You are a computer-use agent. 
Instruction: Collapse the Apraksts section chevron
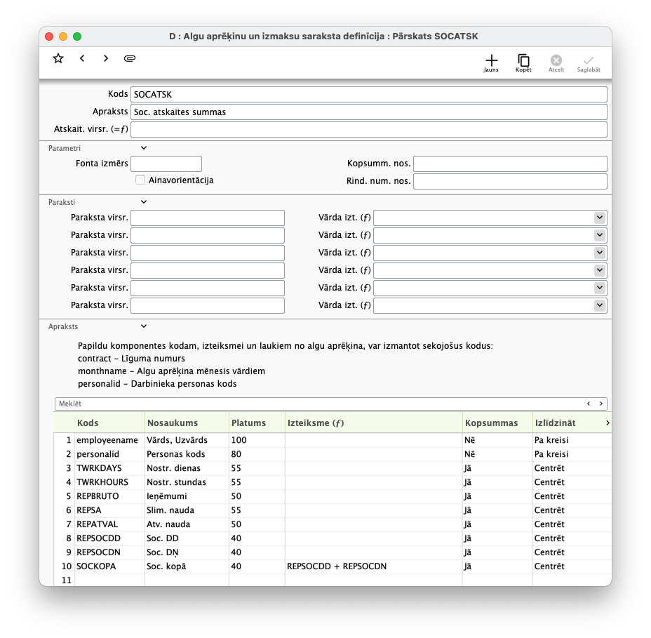click(144, 326)
